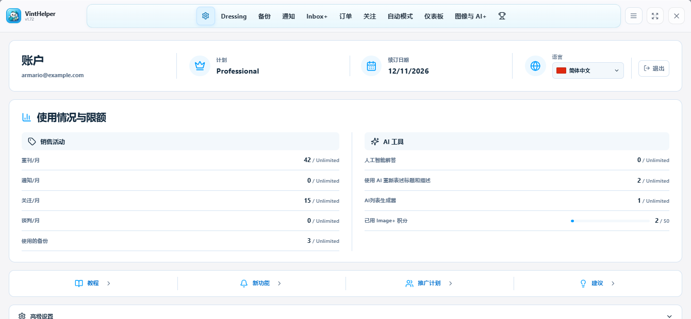Open the 推广计划 link
The height and width of the screenshot is (319, 691).
[x=429, y=283]
